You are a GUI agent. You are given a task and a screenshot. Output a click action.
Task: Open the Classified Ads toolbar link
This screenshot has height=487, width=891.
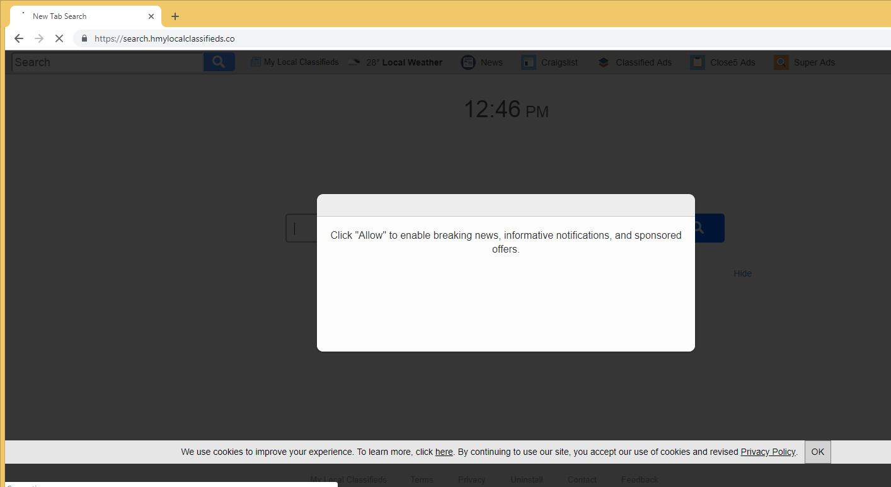tap(643, 62)
